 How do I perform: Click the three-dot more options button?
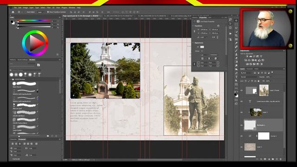108,12
